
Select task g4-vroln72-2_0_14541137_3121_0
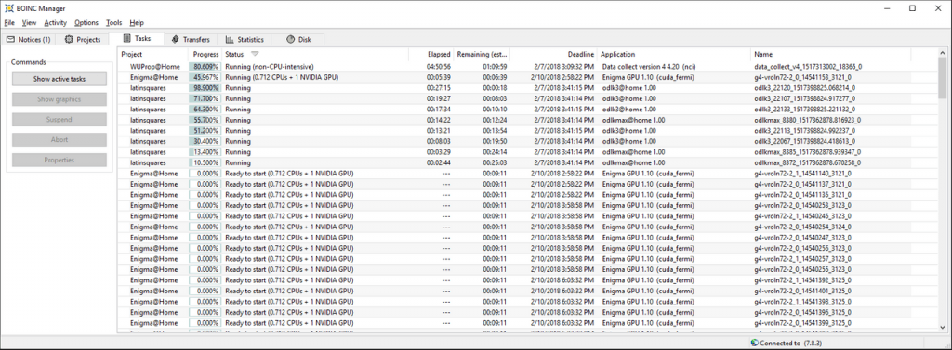pos(802,184)
